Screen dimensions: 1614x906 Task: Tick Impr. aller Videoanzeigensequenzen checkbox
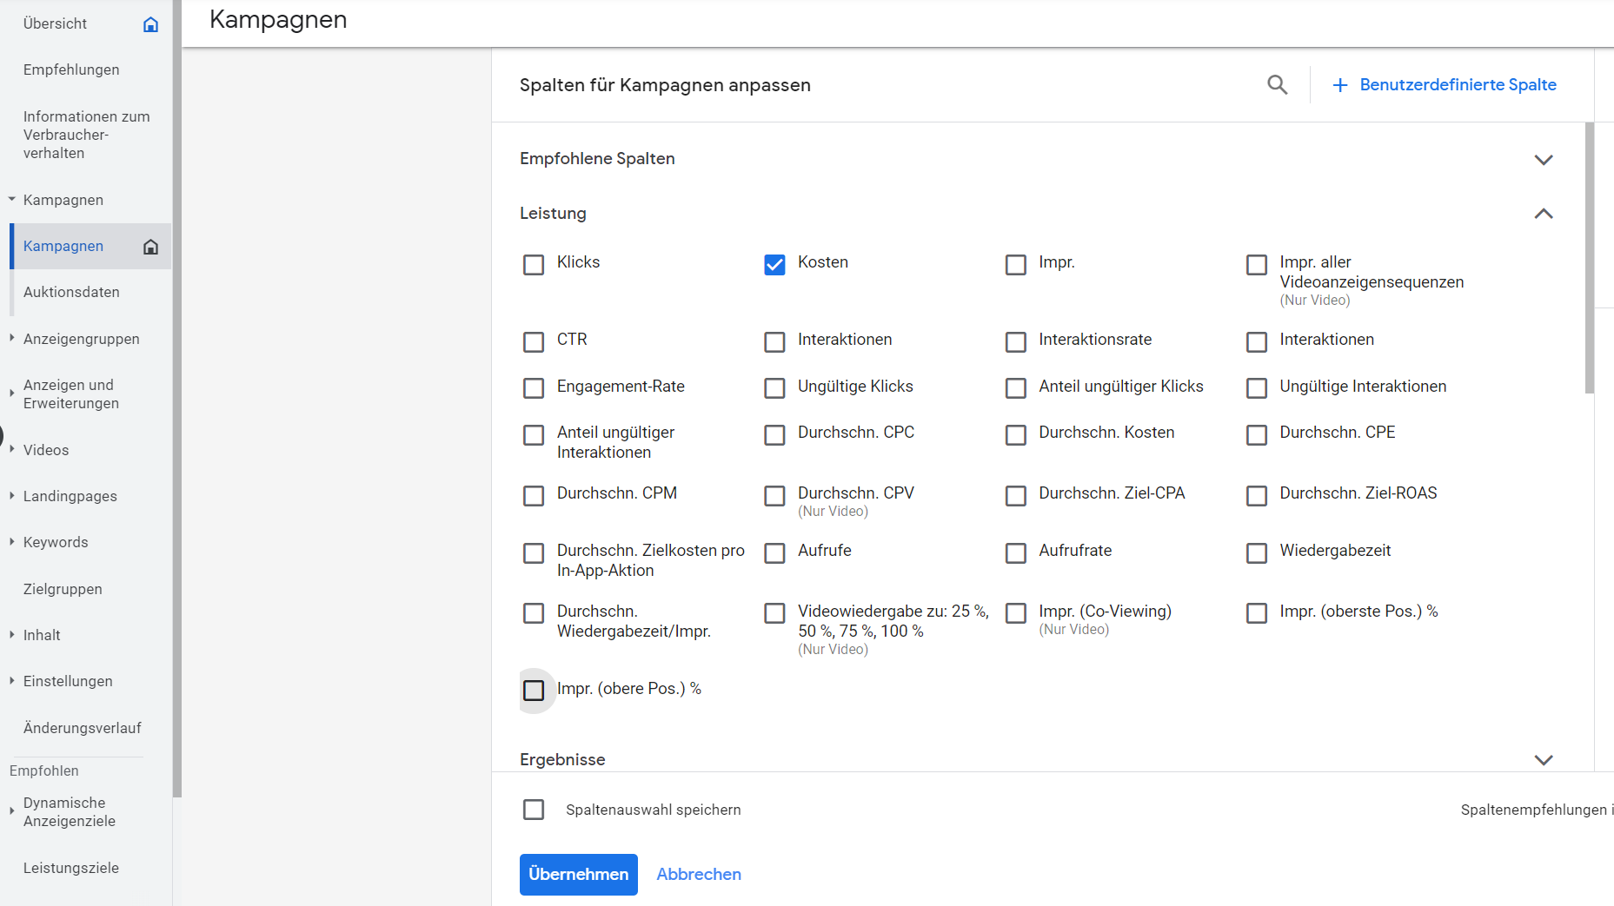[1257, 265]
